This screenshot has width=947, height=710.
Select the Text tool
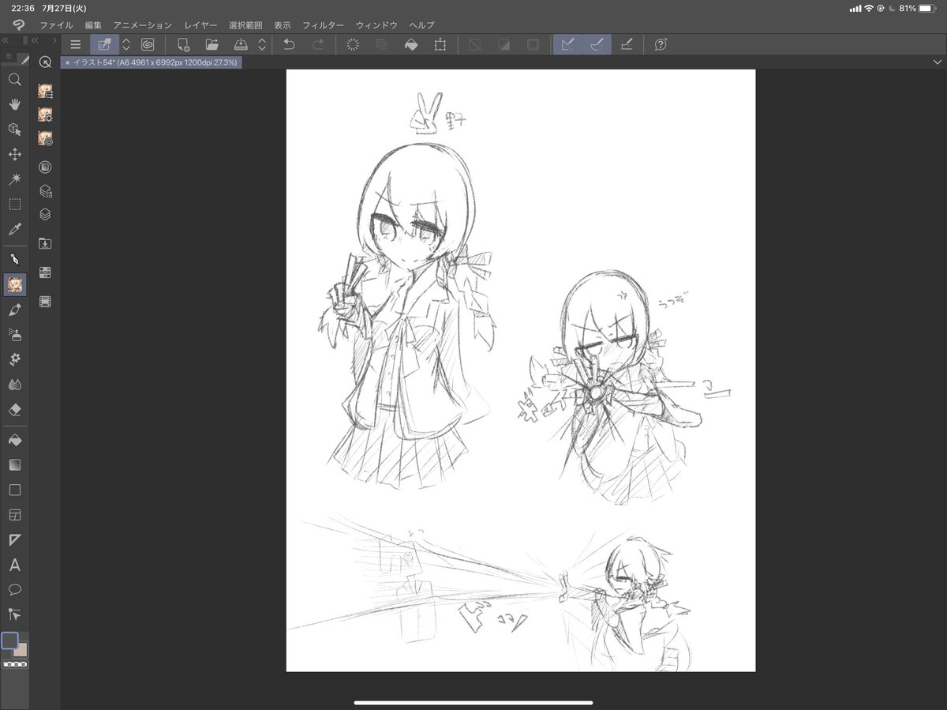(14, 565)
